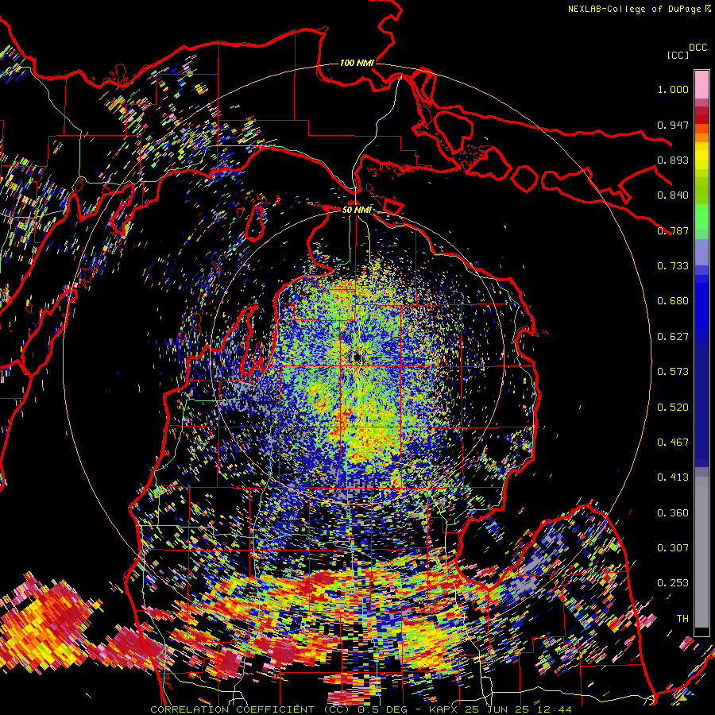Click the 0.947 legend value
This screenshot has height=715, width=715.
click(673, 125)
